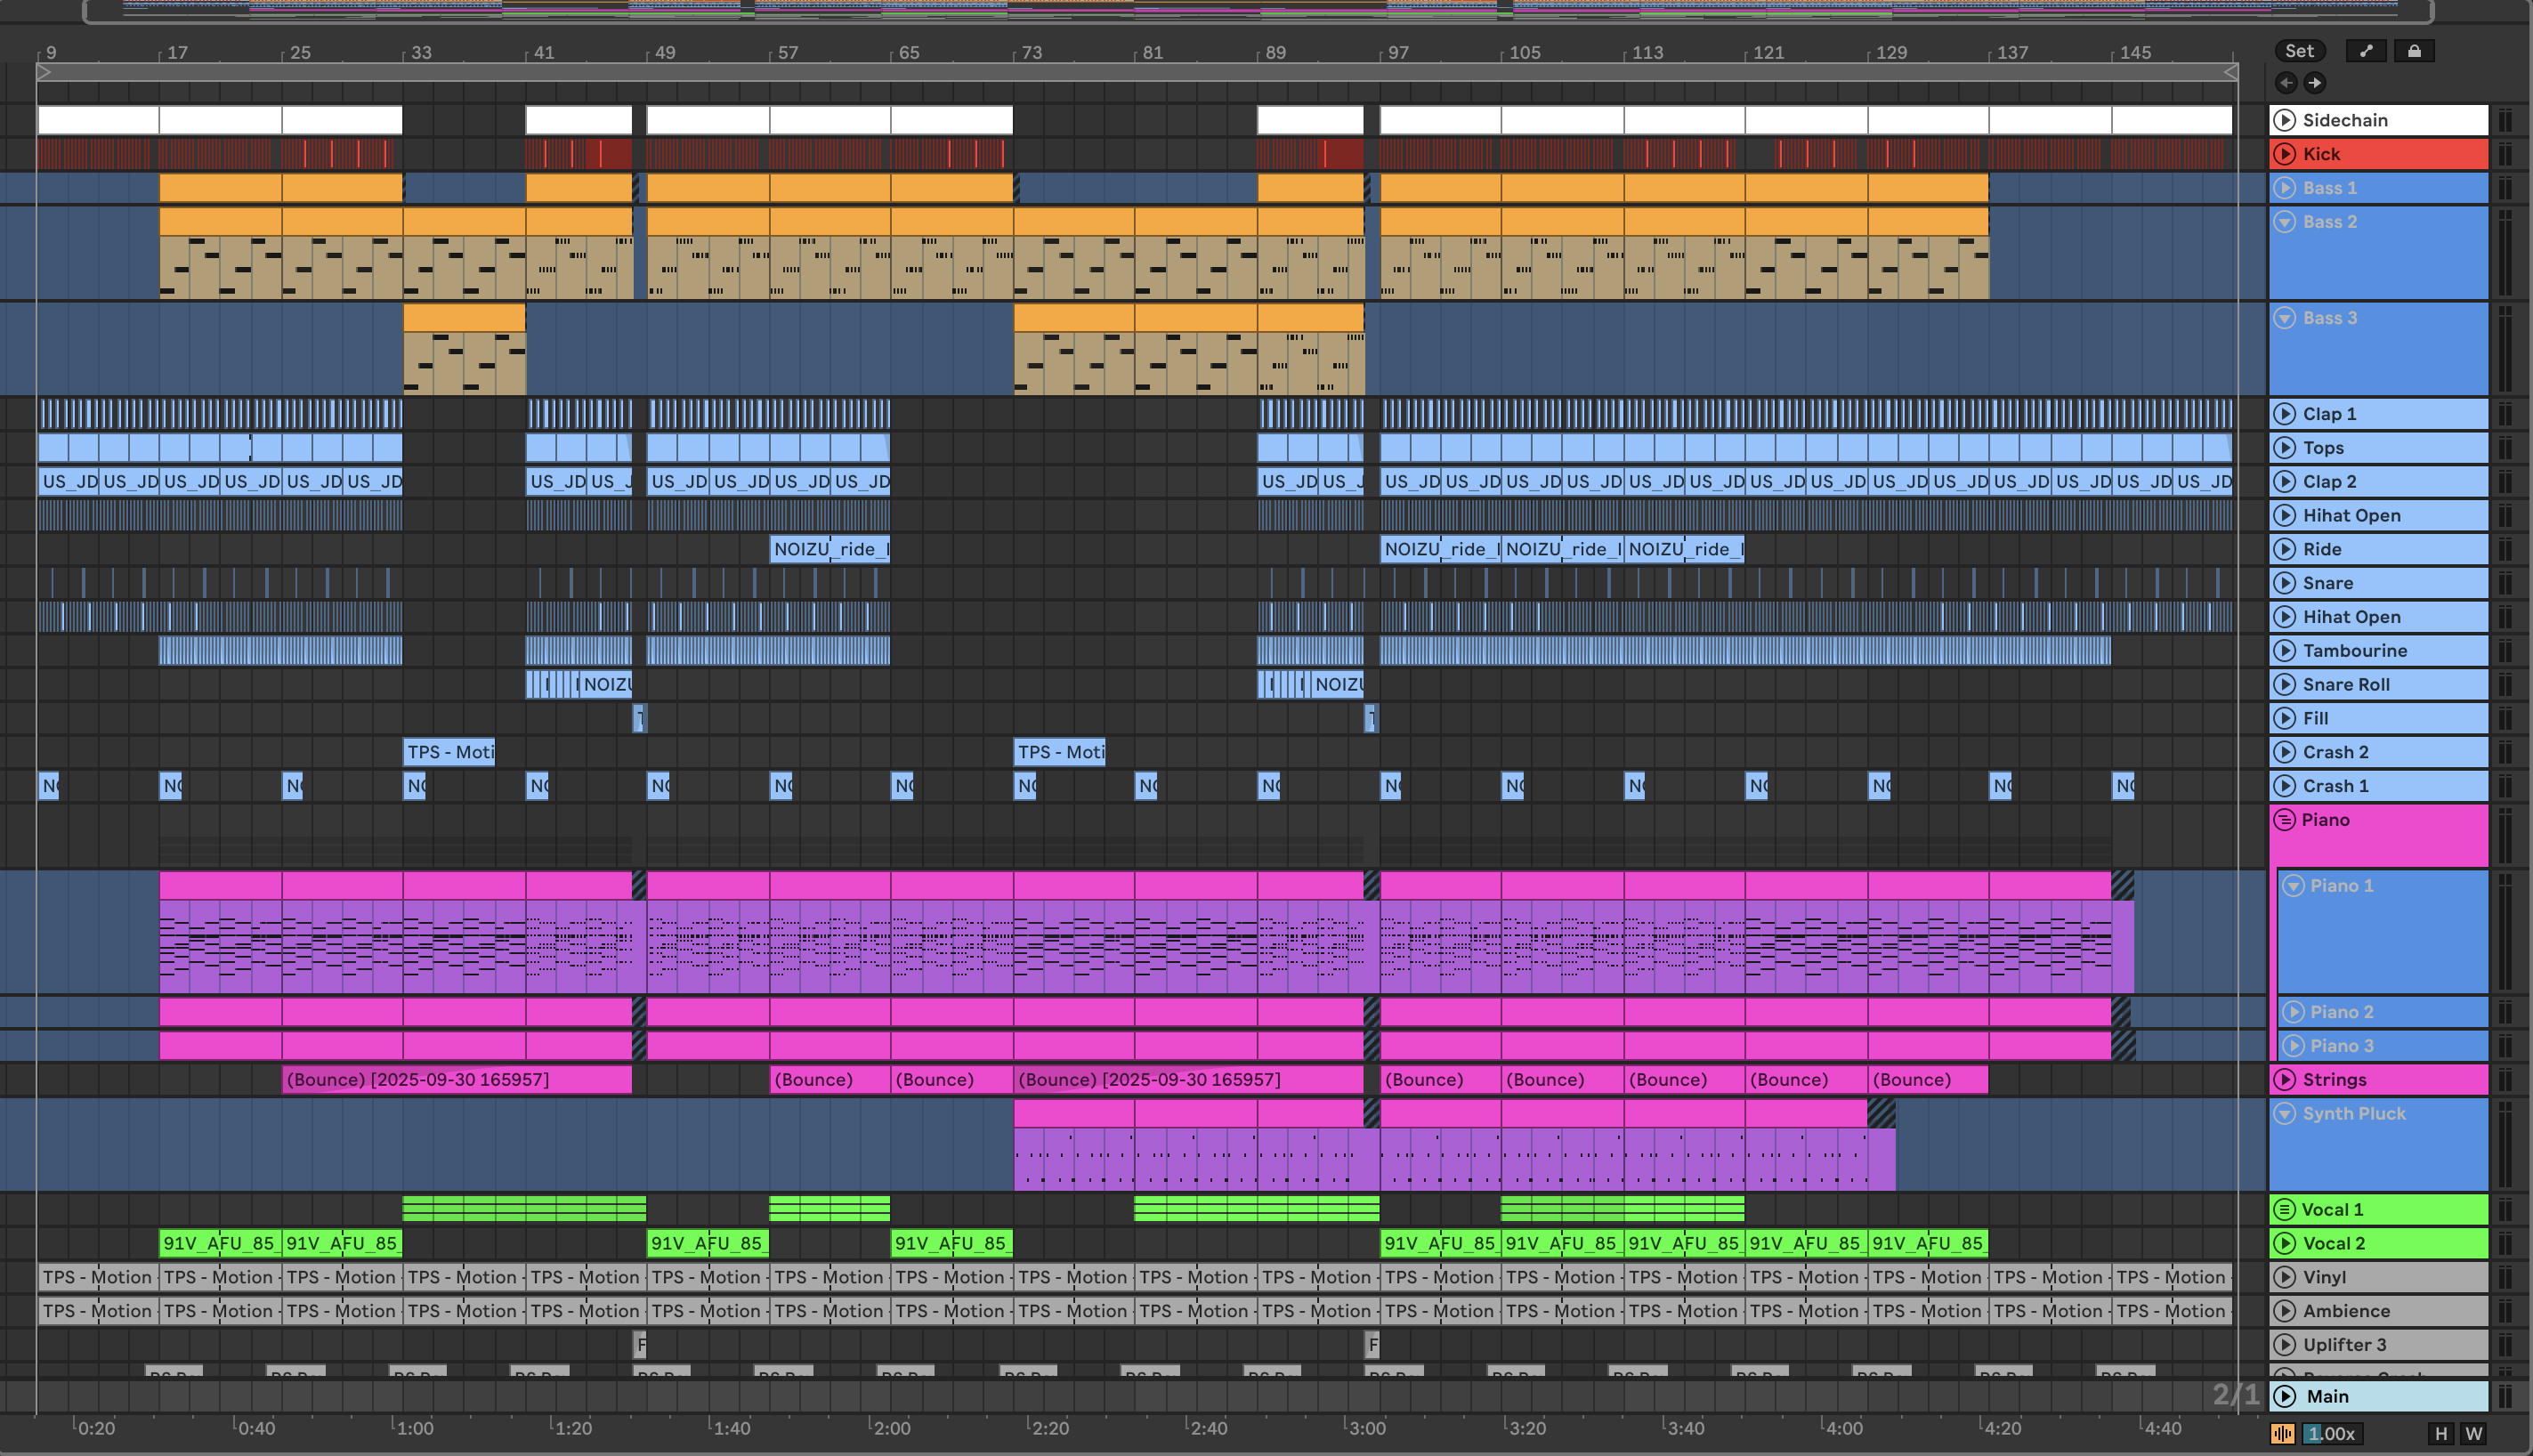Collapse the Piano group track
Screen dimensions: 2533x1456
pyautogui.click(x=2284, y=820)
